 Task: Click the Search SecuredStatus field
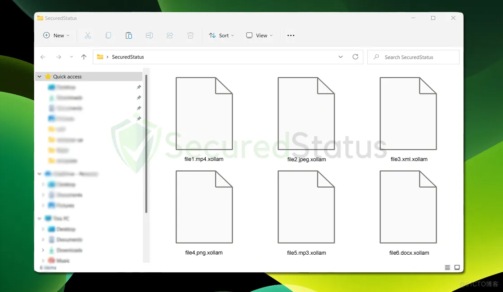[413, 57]
